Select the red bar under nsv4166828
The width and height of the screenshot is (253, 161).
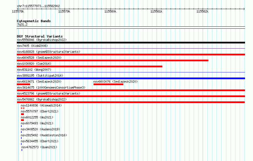pos(131,55)
